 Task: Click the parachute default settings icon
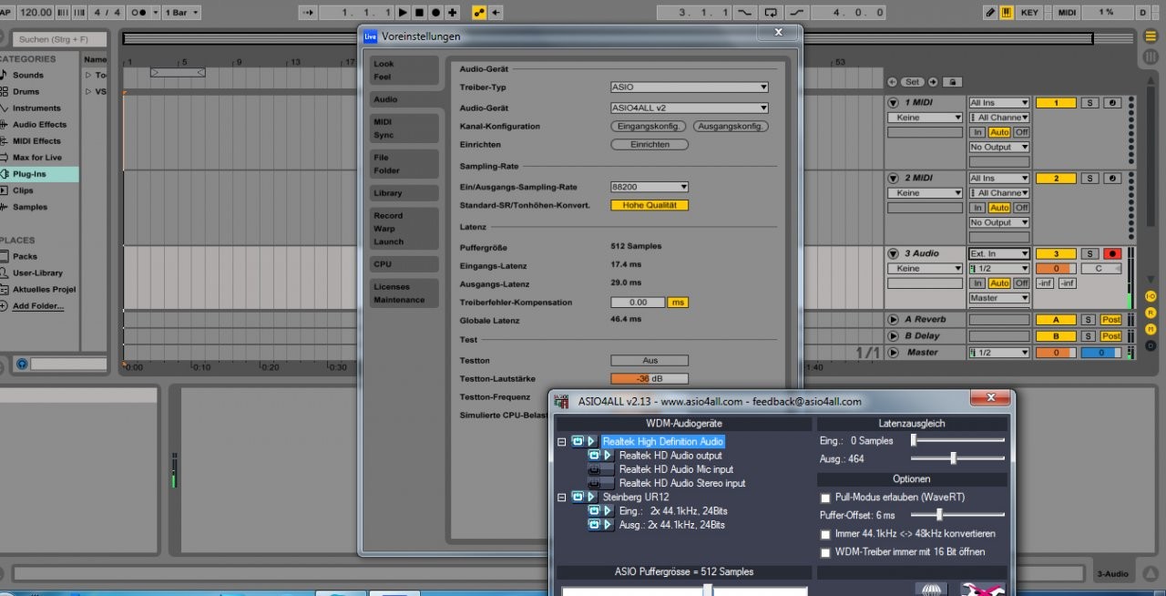(x=930, y=589)
